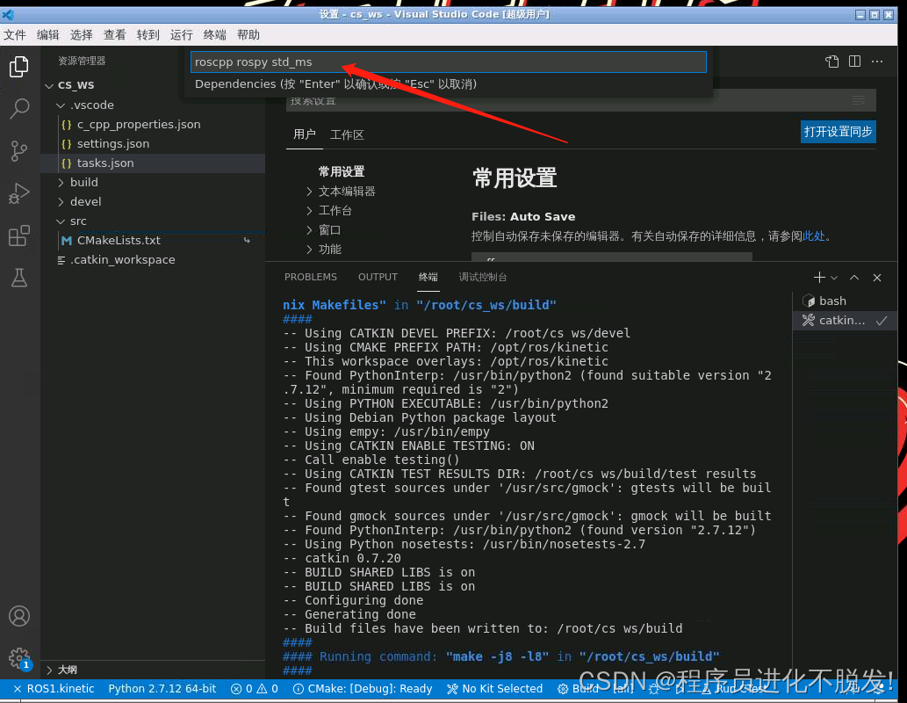
Task: Click the Dependencies input field
Action: (449, 62)
